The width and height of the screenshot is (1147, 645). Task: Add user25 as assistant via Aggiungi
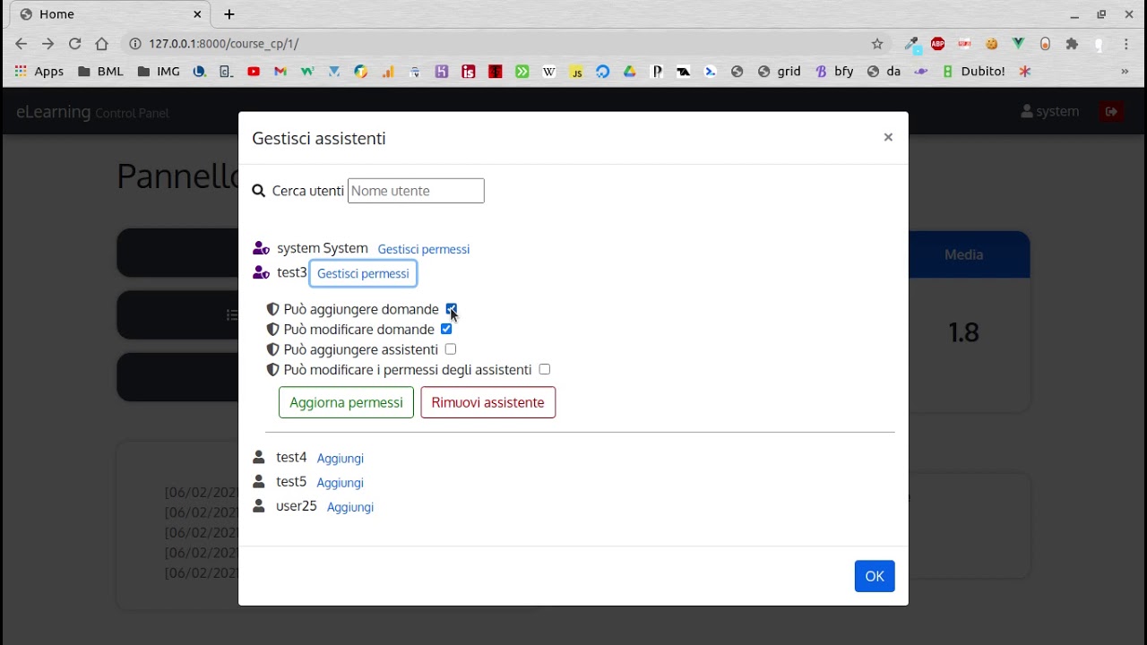(x=350, y=507)
